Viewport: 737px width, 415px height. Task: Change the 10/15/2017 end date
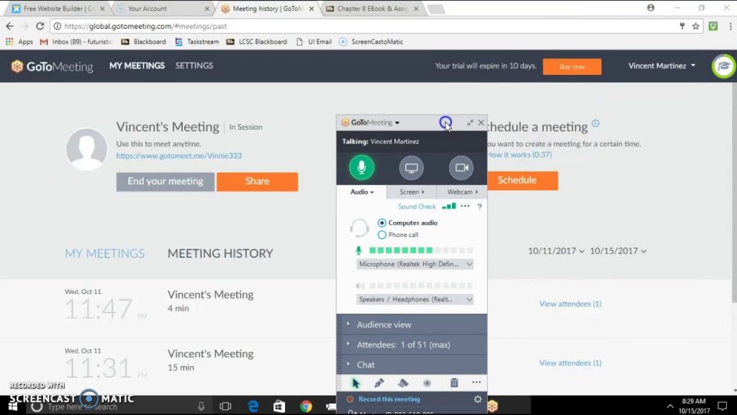click(x=618, y=251)
